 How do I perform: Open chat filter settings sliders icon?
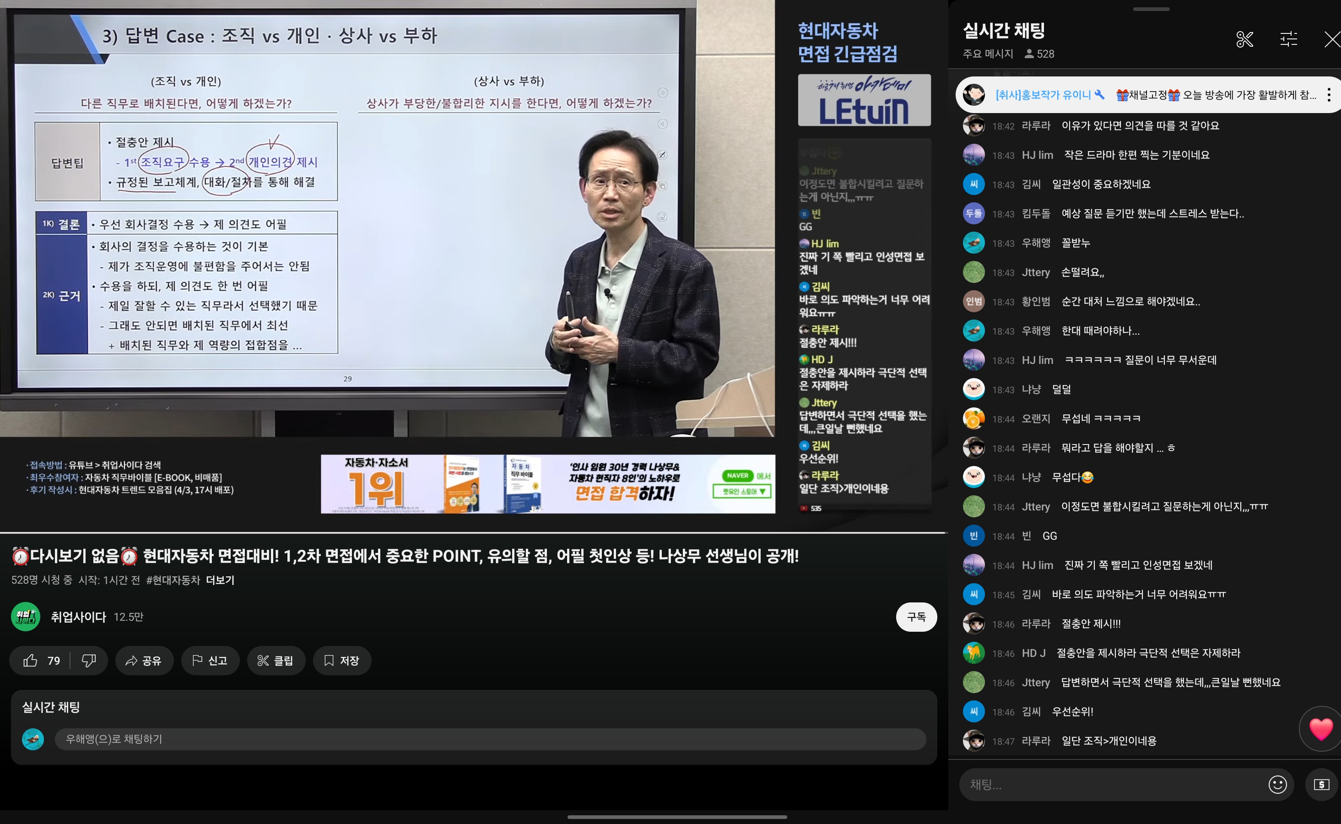tap(1288, 39)
